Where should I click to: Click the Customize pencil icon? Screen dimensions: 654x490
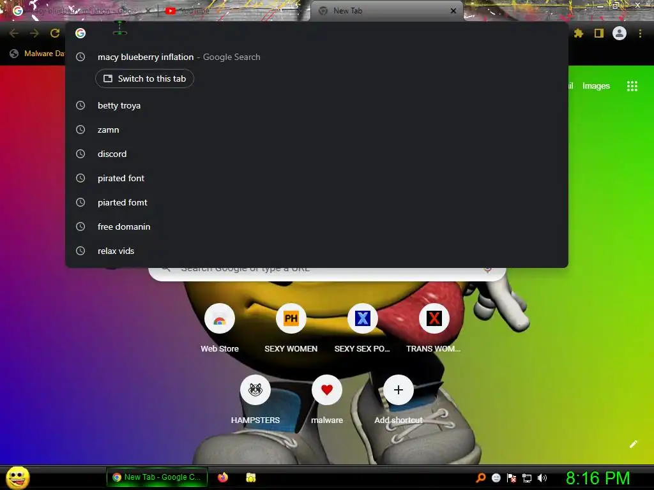coord(633,444)
